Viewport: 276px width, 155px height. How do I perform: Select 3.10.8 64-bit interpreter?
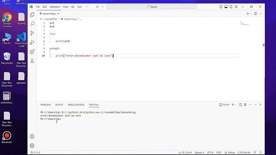click(x=244, y=152)
